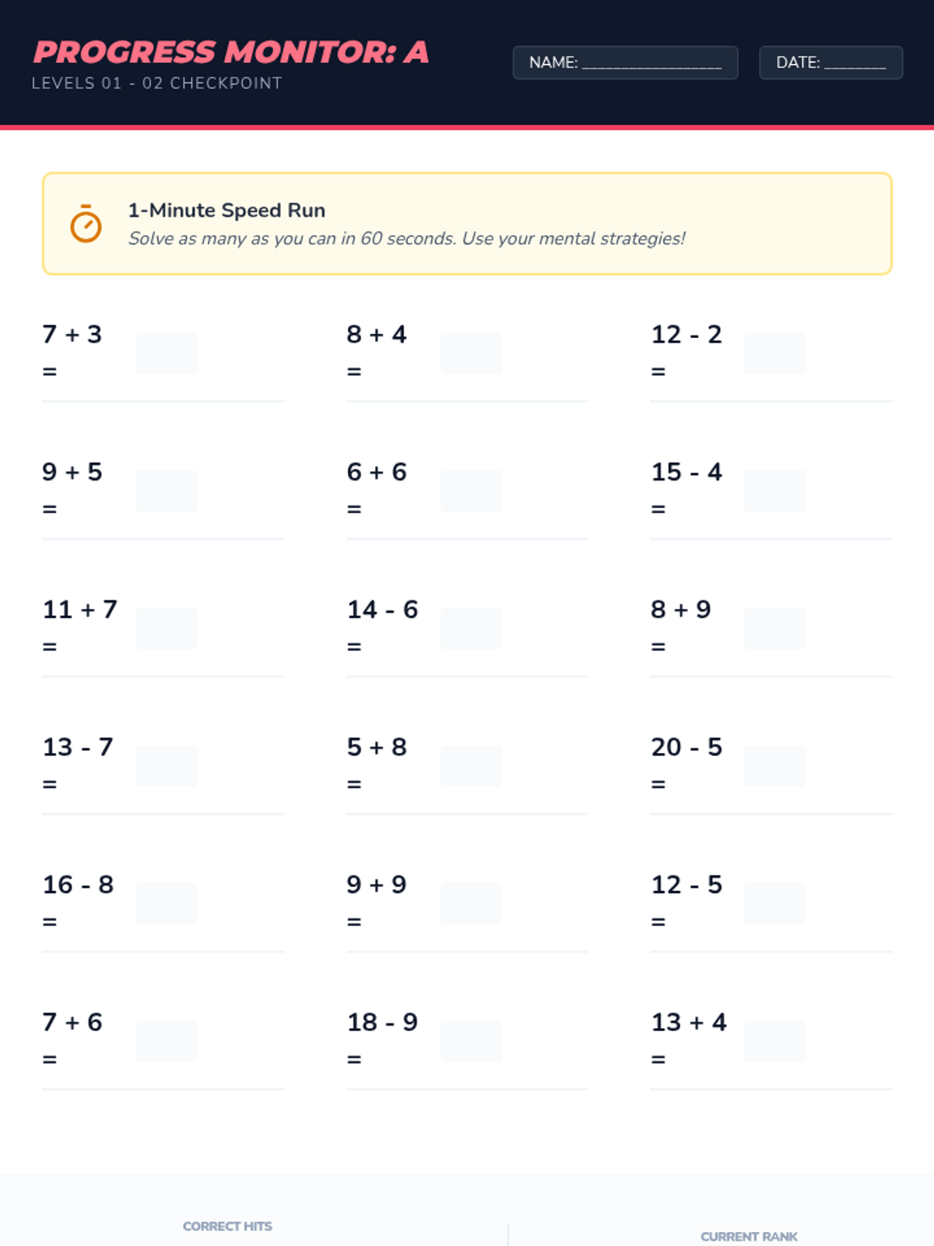Focus the answer box for 11 + 7

[167, 628]
